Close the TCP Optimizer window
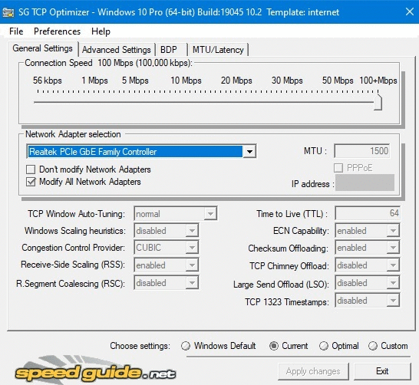 click(x=409, y=12)
